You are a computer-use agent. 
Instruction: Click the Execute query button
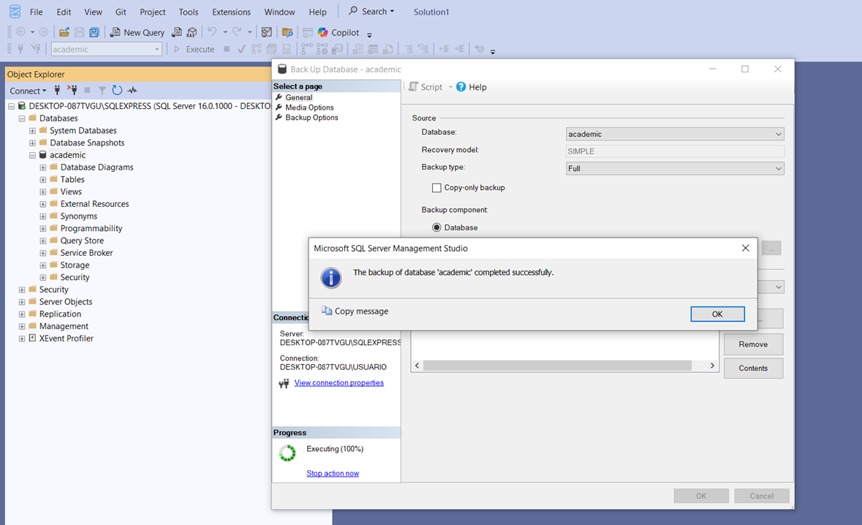(194, 49)
